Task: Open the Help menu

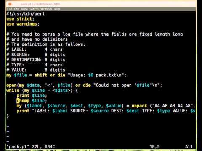Action: coord(57,9)
